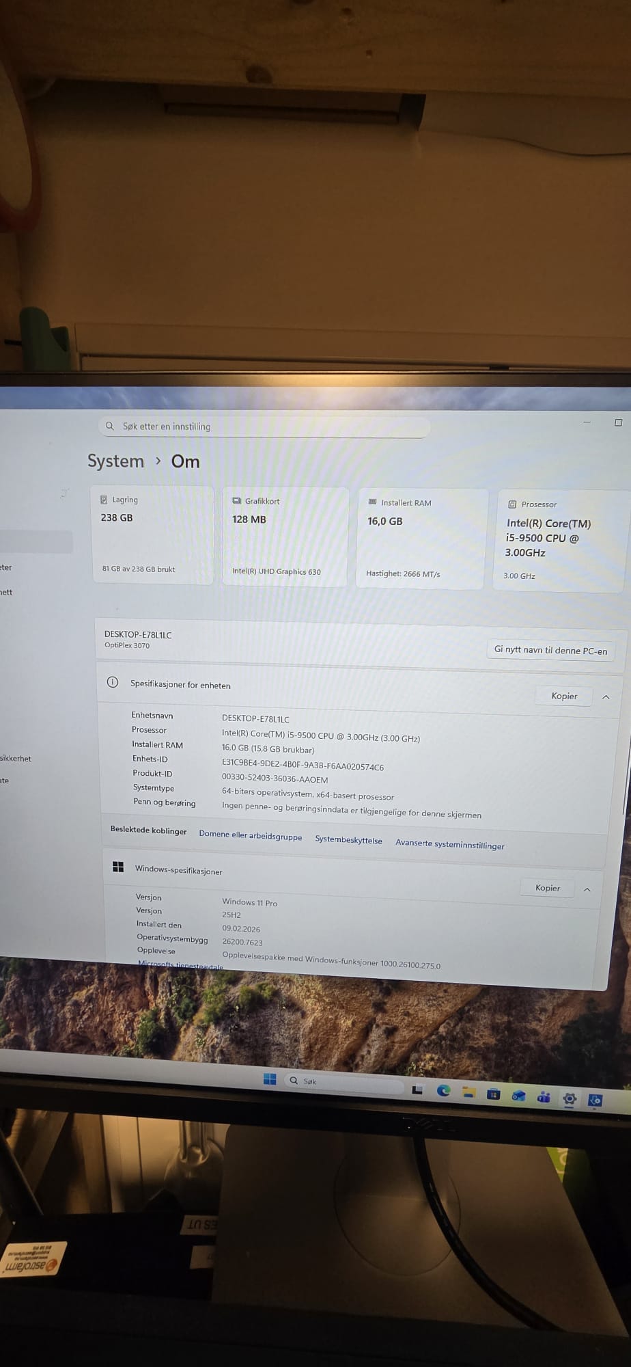Open File Explorer from the taskbar
The height and width of the screenshot is (1367, 631).
(468, 1092)
